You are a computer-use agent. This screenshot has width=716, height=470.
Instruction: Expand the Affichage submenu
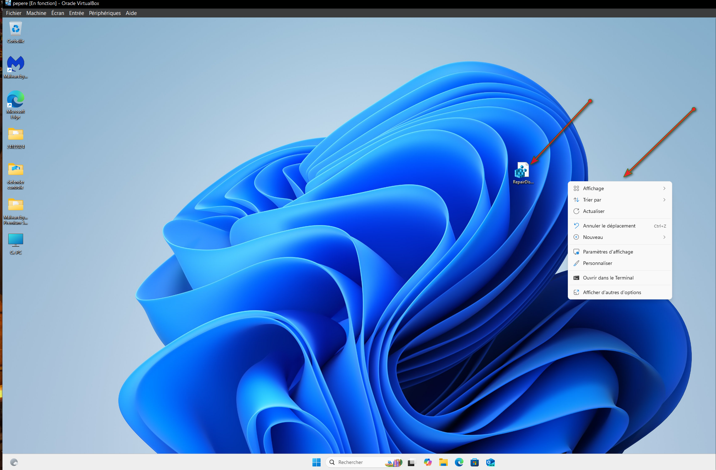tap(620, 188)
